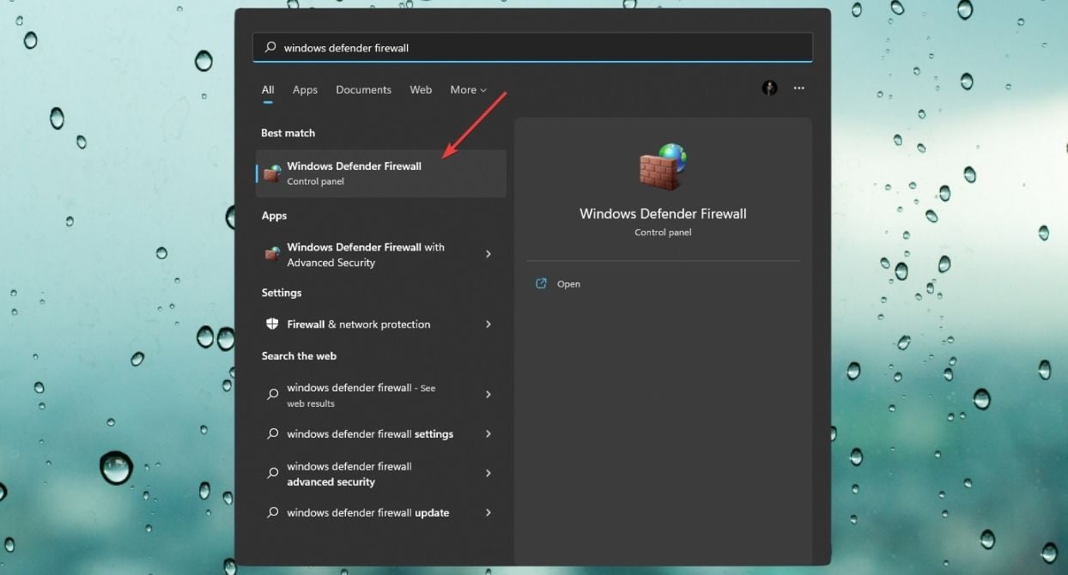Open Windows Defender Firewall with Advanced Security
This screenshot has height=575, width=1068.
click(x=381, y=254)
